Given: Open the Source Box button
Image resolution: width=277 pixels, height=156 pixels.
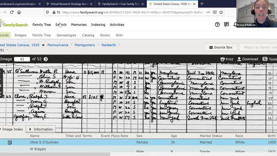Looking at the screenshot, I should [220, 47].
